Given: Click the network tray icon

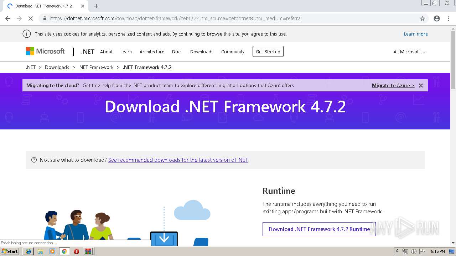Looking at the screenshot, I should click(x=405, y=251).
